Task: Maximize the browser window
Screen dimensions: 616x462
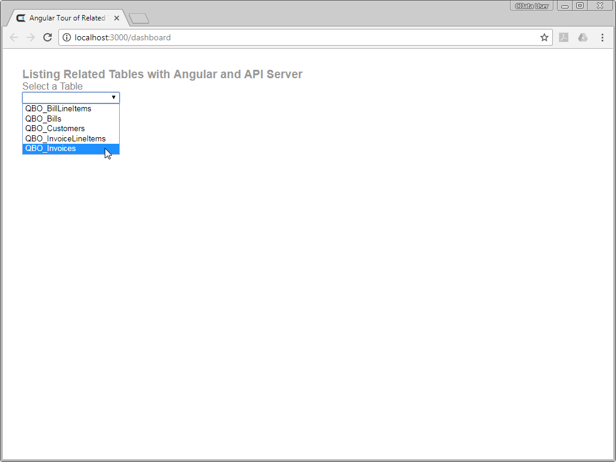Action: (x=580, y=6)
